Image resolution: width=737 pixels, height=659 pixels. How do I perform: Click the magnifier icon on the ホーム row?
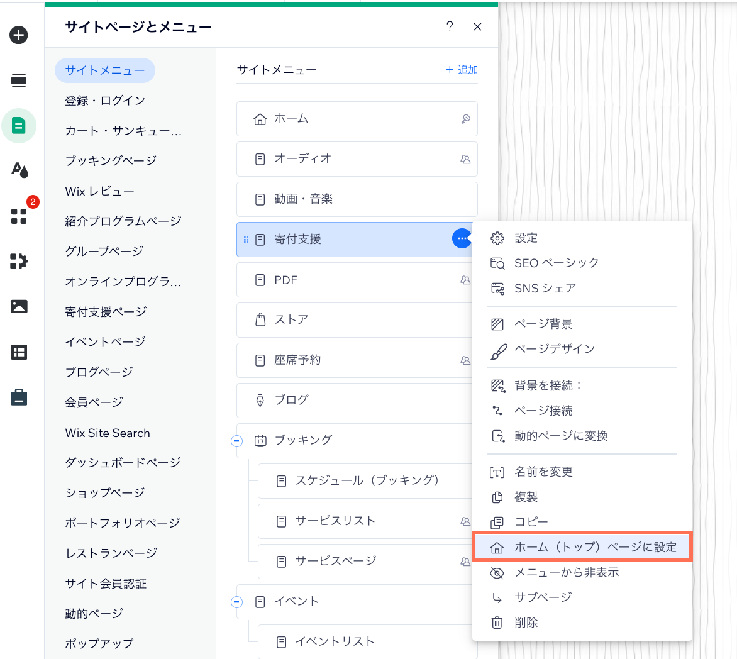pyautogui.click(x=465, y=119)
